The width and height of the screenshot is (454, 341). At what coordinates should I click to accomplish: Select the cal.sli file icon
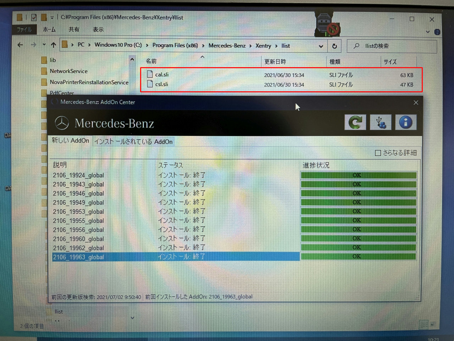(150, 74)
